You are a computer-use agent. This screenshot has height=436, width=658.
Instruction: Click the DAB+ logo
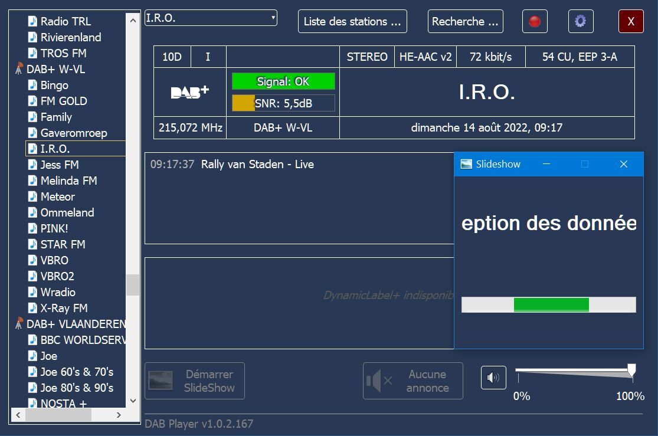pyautogui.click(x=190, y=92)
